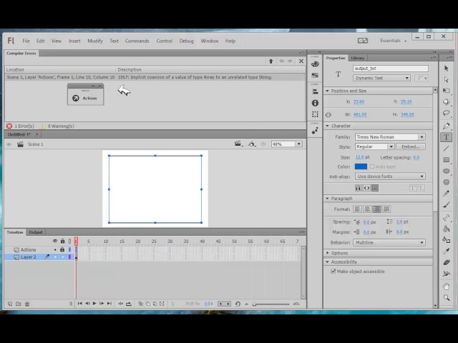Click the Play button in timeline
Image resolution: width=458 pixels, height=343 pixels.
[94, 304]
